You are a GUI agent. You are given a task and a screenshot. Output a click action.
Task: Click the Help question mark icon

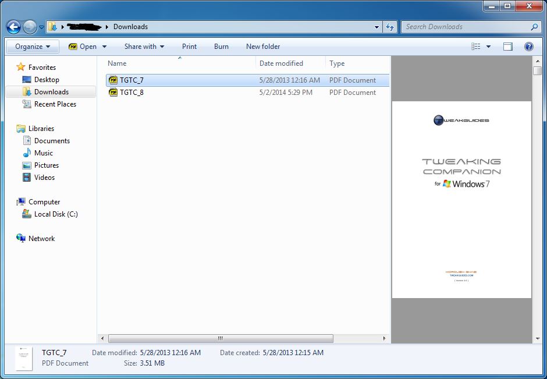pyautogui.click(x=529, y=47)
